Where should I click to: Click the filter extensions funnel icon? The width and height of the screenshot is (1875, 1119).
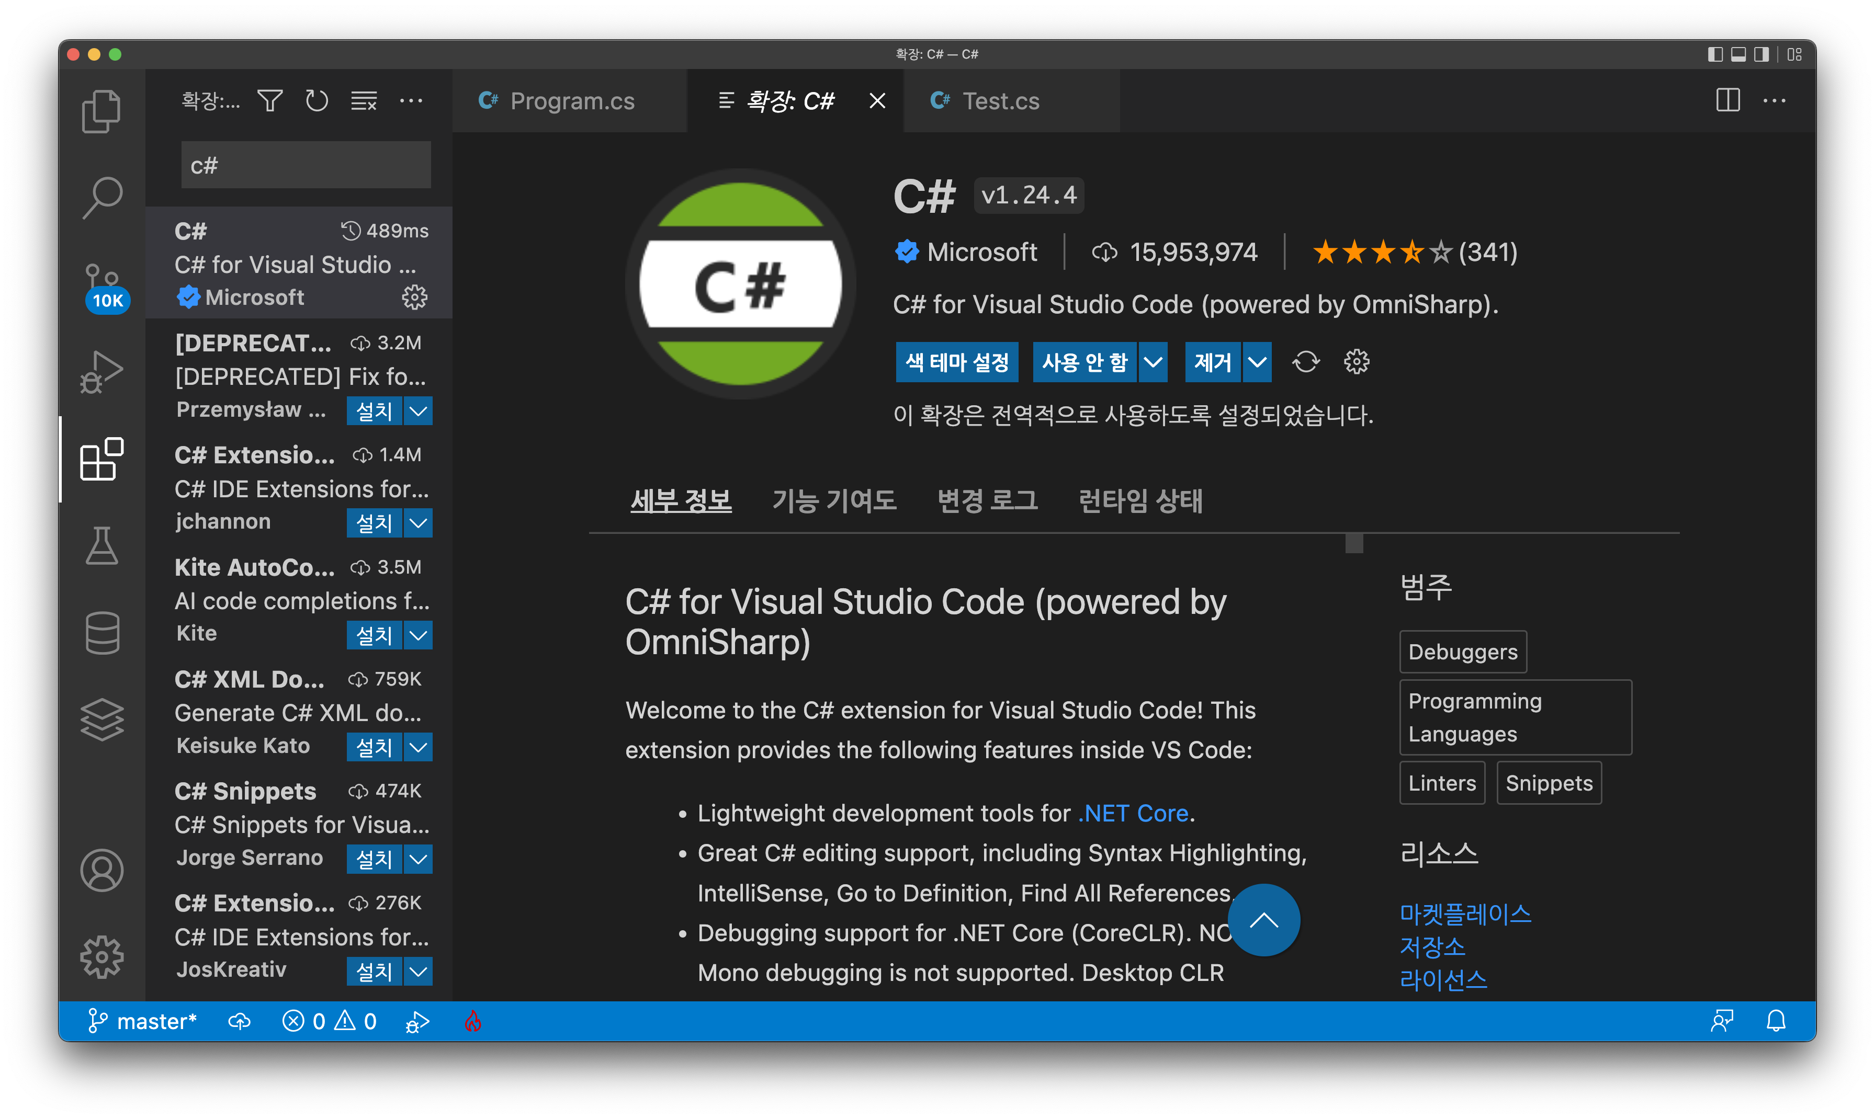coord(270,100)
